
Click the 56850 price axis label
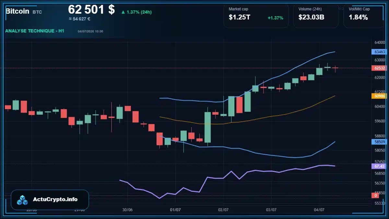click(x=380, y=174)
